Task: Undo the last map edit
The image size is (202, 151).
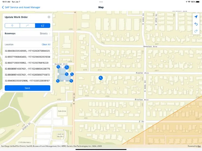Action: tap(196, 24)
